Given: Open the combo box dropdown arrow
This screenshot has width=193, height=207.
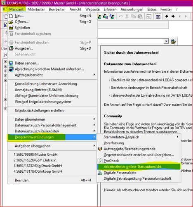Looking at the screenshot, I should point(166,41).
